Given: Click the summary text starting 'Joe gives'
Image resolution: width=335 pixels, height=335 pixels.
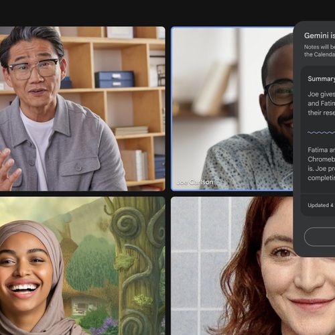Looking at the screenshot, I should click(321, 103).
